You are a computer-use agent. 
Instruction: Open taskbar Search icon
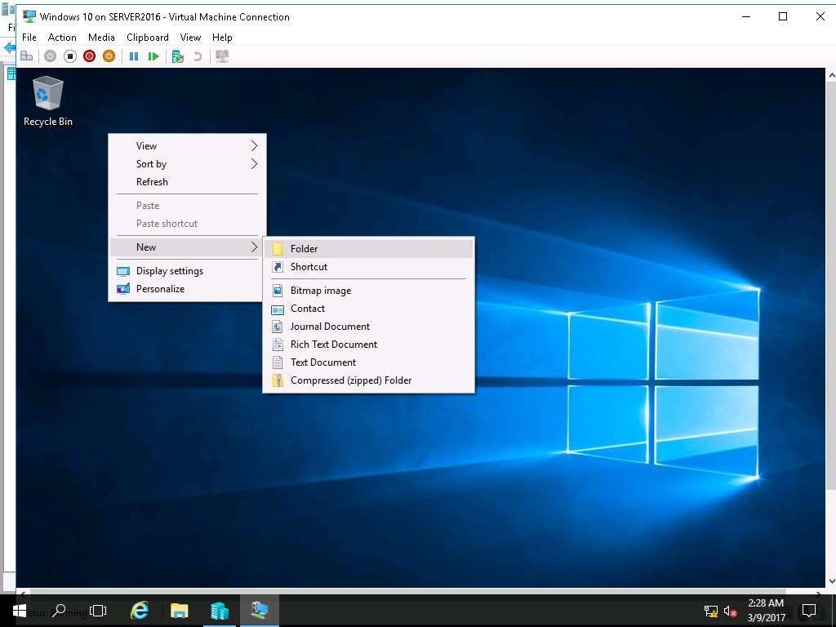tap(59, 611)
